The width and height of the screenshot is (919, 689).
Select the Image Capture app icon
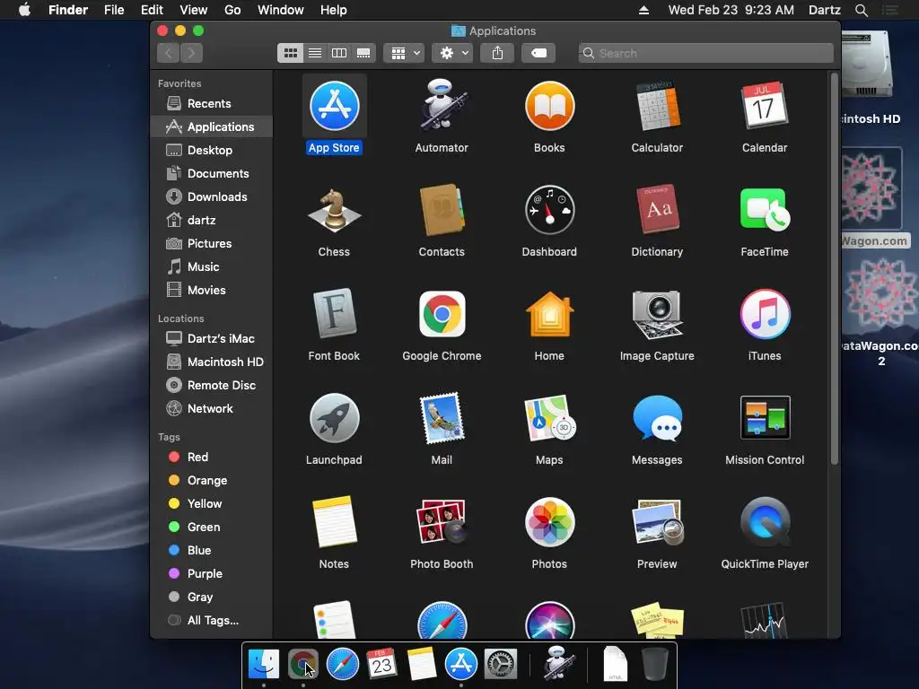pos(657,314)
